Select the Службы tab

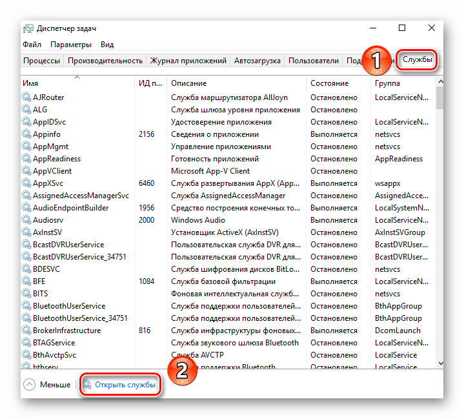(x=418, y=59)
